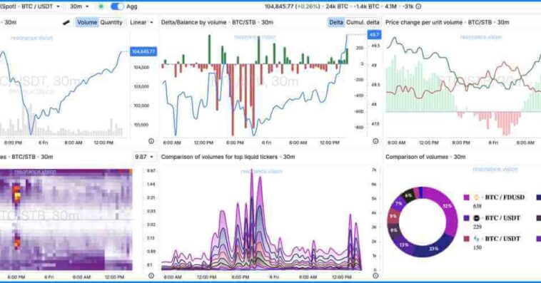Image resolution: width=541 pixels, height=283 pixels.
Task: Click the red swatch for BTC / USDT 150
Action: (x=467, y=239)
